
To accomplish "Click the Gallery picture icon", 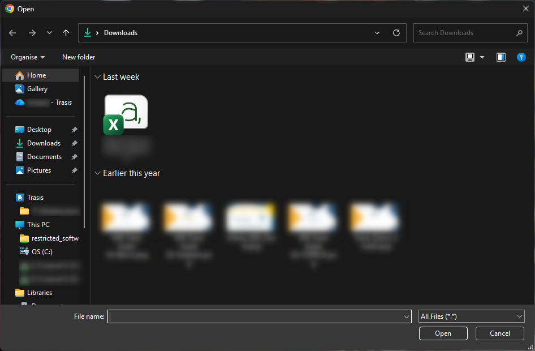I will (x=20, y=89).
